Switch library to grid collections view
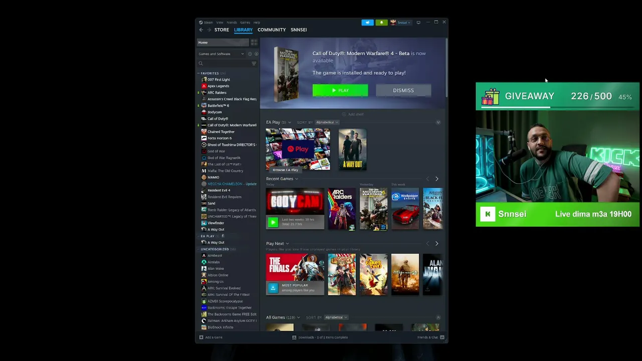The height and width of the screenshot is (361, 642). [254, 43]
